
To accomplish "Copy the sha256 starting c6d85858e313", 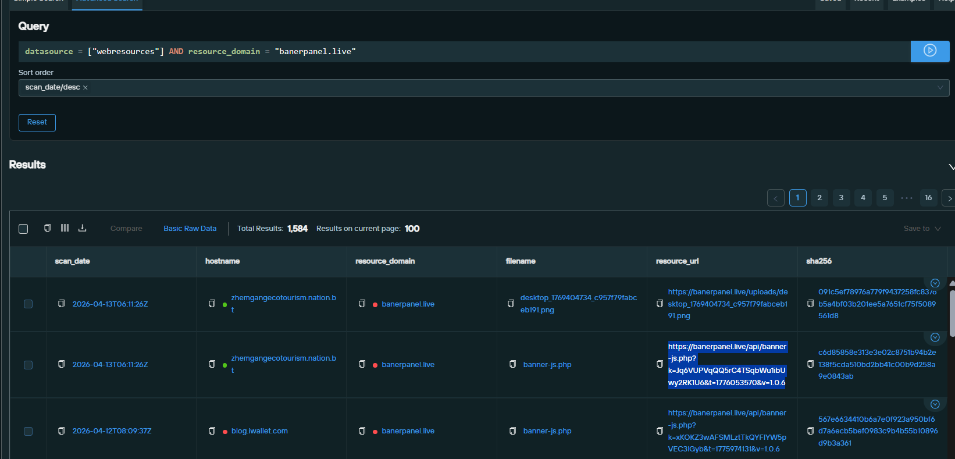I will (810, 364).
